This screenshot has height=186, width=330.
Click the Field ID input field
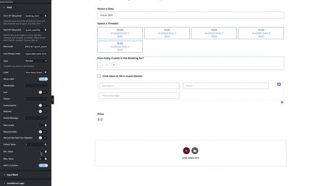34,30
